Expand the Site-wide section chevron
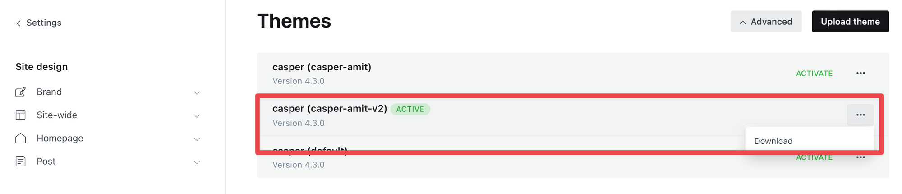The width and height of the screenshot is (902, 194). point(197,116)
